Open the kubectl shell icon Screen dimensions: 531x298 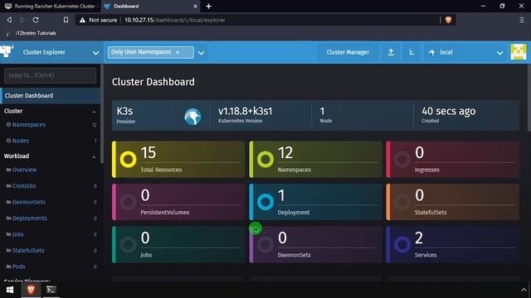point(412,52)
